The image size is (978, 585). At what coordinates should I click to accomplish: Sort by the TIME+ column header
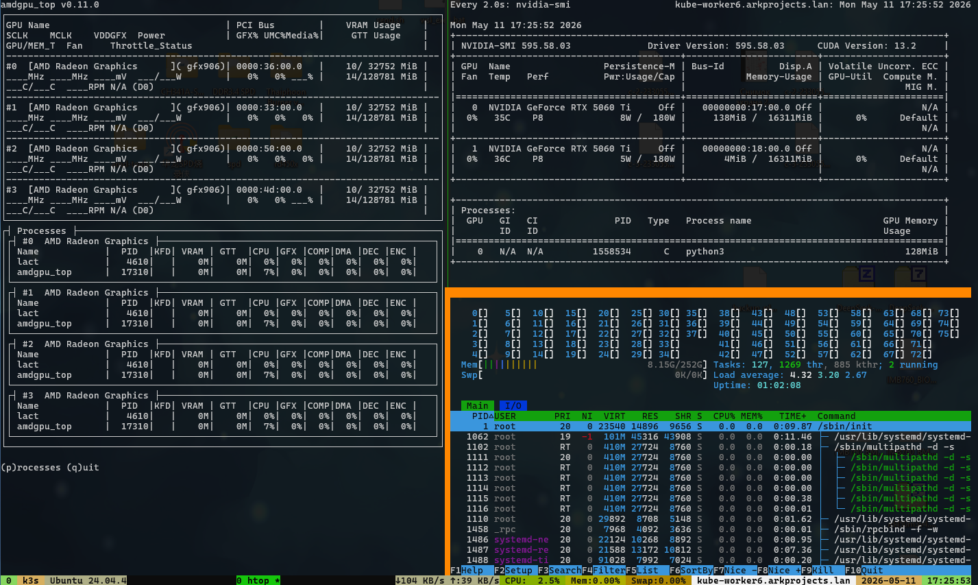793,416
